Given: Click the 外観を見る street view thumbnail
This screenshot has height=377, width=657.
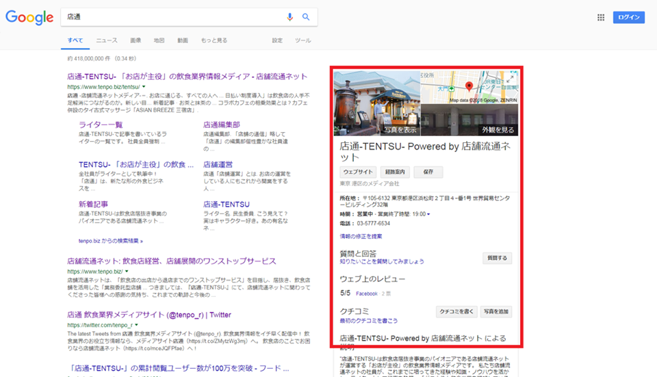Looking at the screenshot, I should (469, 120).
